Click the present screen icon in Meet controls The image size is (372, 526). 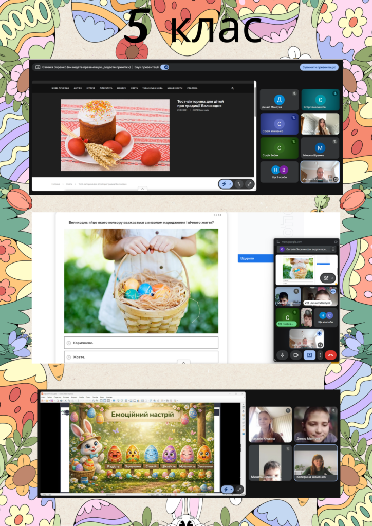click(x=309, y=354)
